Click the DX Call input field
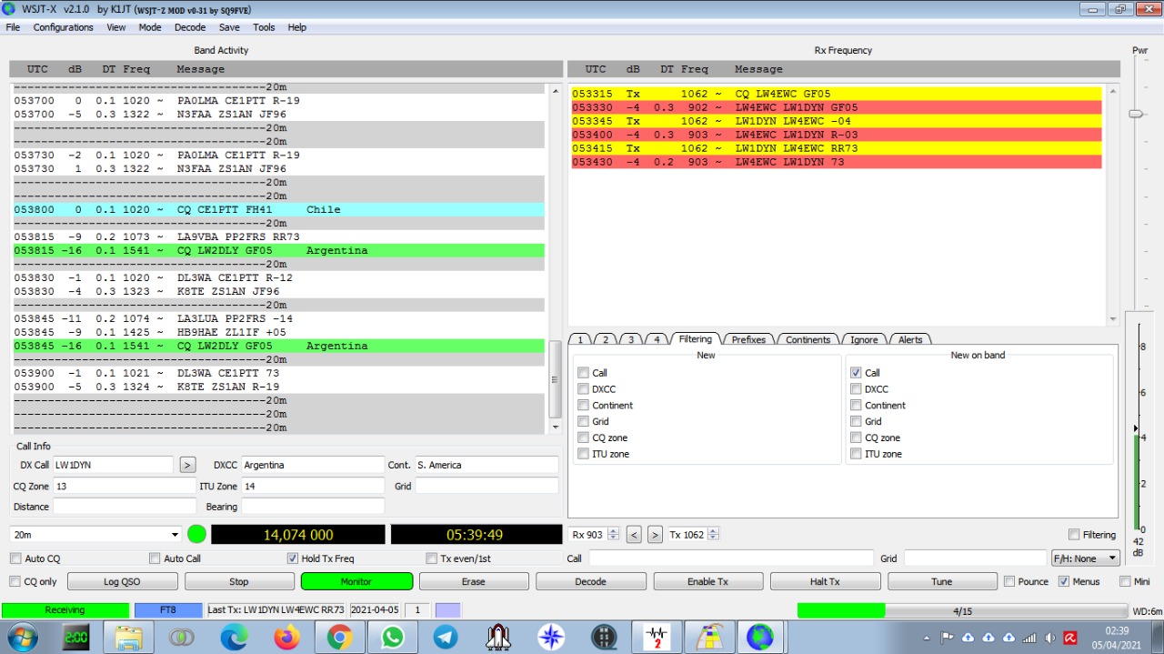This screenshot has width=1164, height=654. coord(113,465)
